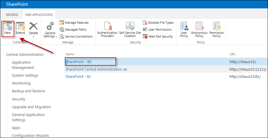Open the User Policy icon
Image resolution: width=268 pixels, height=138 pixels.
184,30
